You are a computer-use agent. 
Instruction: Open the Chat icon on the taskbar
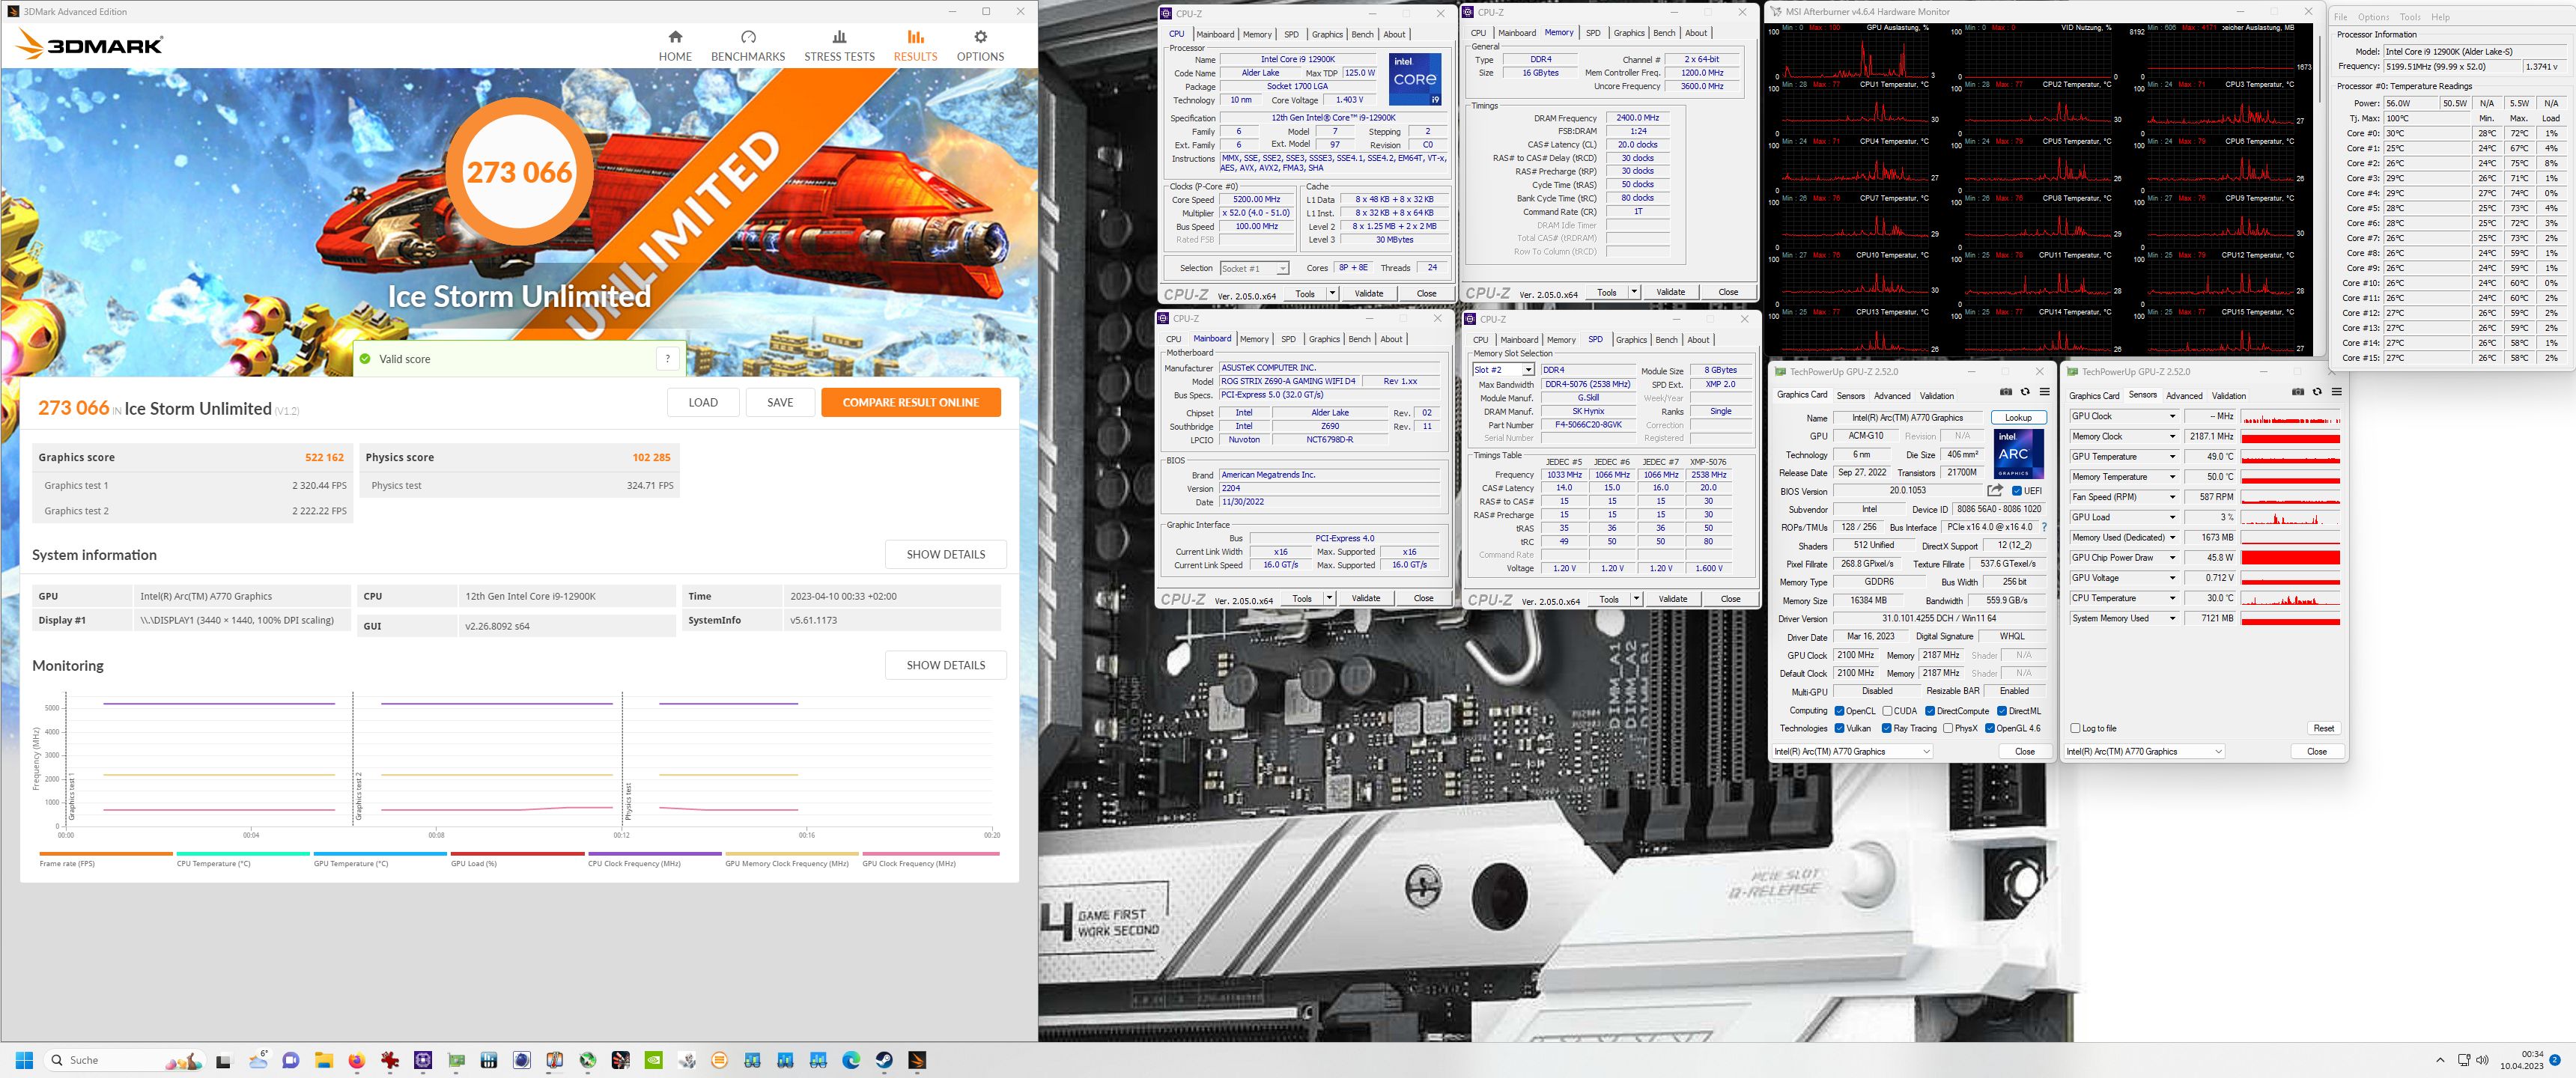pyautogui.click(x=290, y=1060)
